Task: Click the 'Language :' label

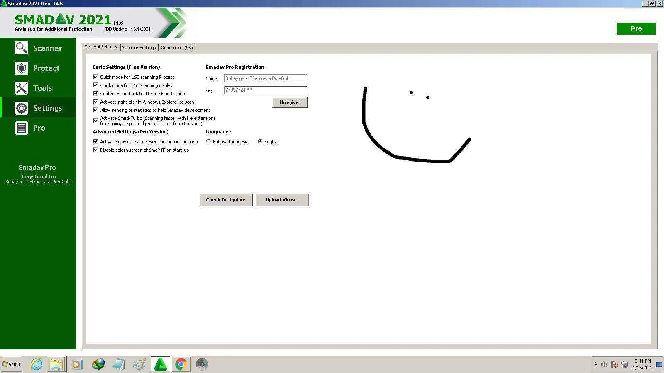Action: pos(218,132)
